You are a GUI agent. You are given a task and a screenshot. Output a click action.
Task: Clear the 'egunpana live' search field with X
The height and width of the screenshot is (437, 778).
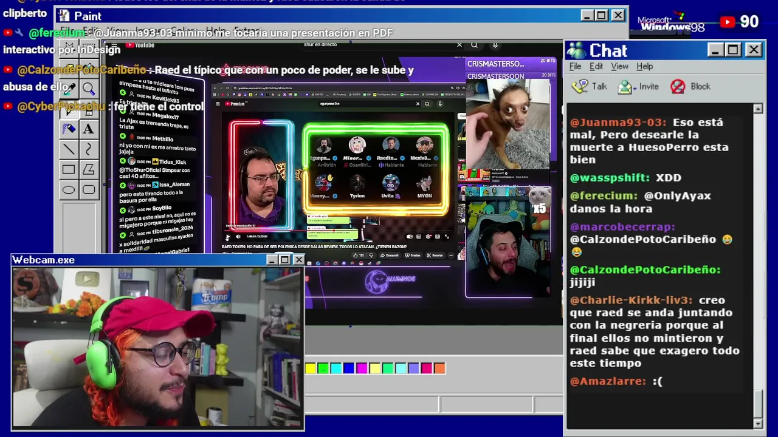tap(418, 104)
